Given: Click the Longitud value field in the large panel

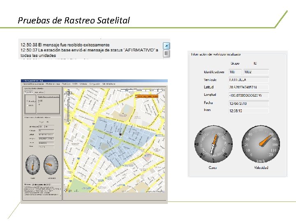Looking at the screenshot, I should (x=249, y=95).
